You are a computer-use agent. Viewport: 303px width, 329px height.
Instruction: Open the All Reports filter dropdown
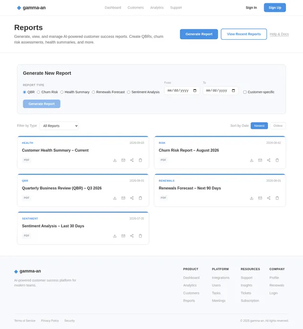pos(59,126)
